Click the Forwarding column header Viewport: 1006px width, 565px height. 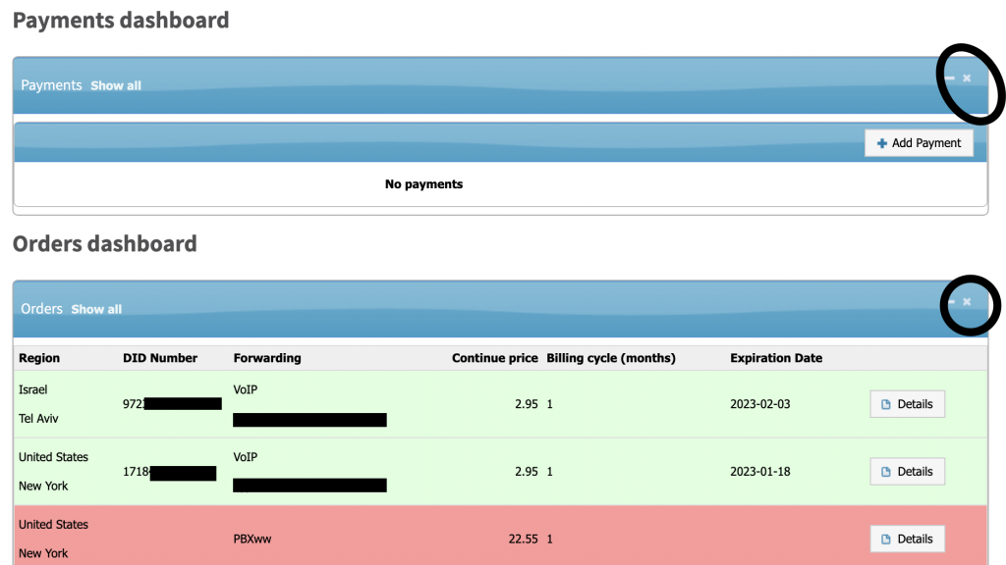point(267,358)
